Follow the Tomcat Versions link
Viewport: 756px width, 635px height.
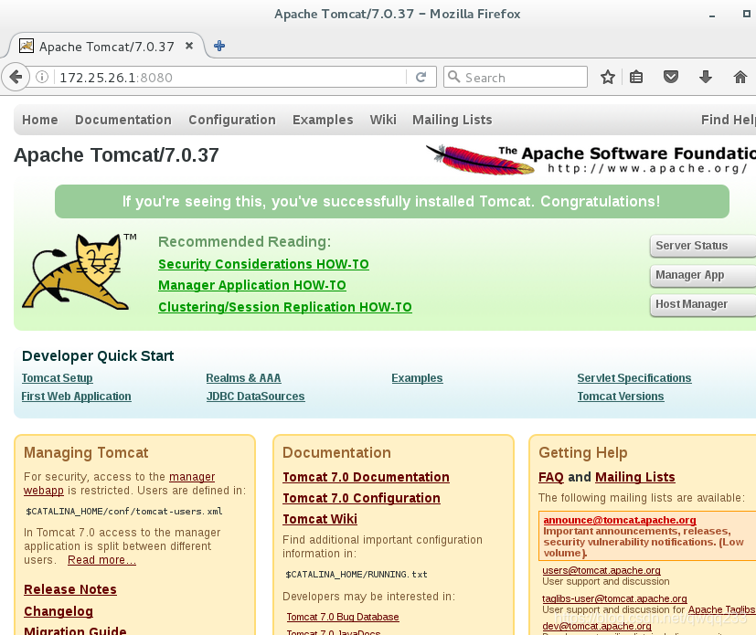pyautogui.click(x=621, y=397)
